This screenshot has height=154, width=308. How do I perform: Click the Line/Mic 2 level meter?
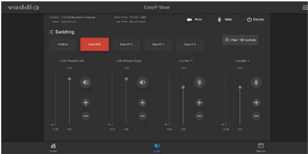[226, 98]
